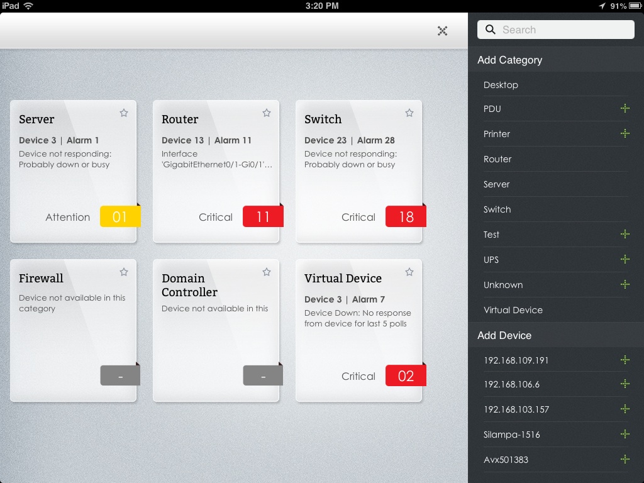This screenshot has height=483, width=644.
Task: Open the Server card title
Action: (36, 119)
